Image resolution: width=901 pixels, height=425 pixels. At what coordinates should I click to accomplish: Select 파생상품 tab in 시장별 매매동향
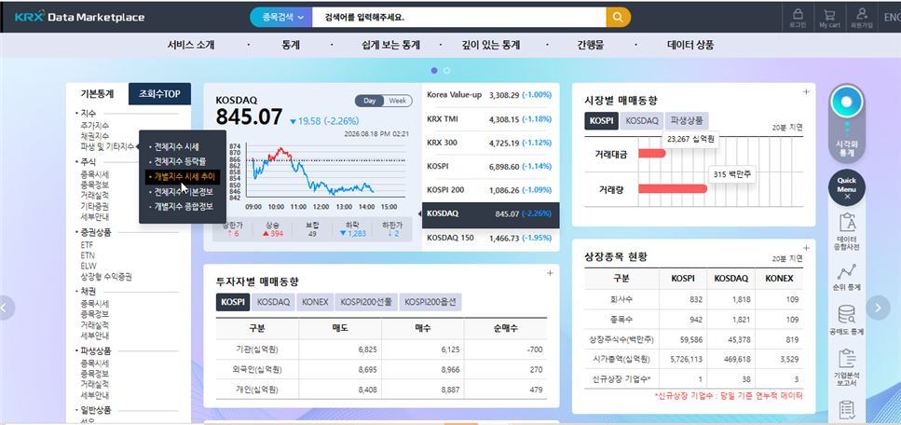688,121
